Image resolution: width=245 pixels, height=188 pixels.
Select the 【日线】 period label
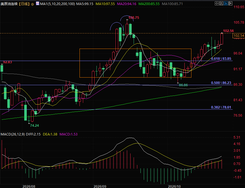(x=24, y=4)
